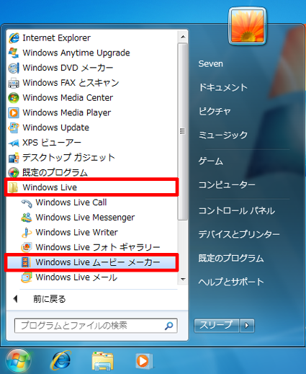Viewport: 306px width, 374px height.
Task: Open ミュージック from the right pane
Action: point(223,135)
